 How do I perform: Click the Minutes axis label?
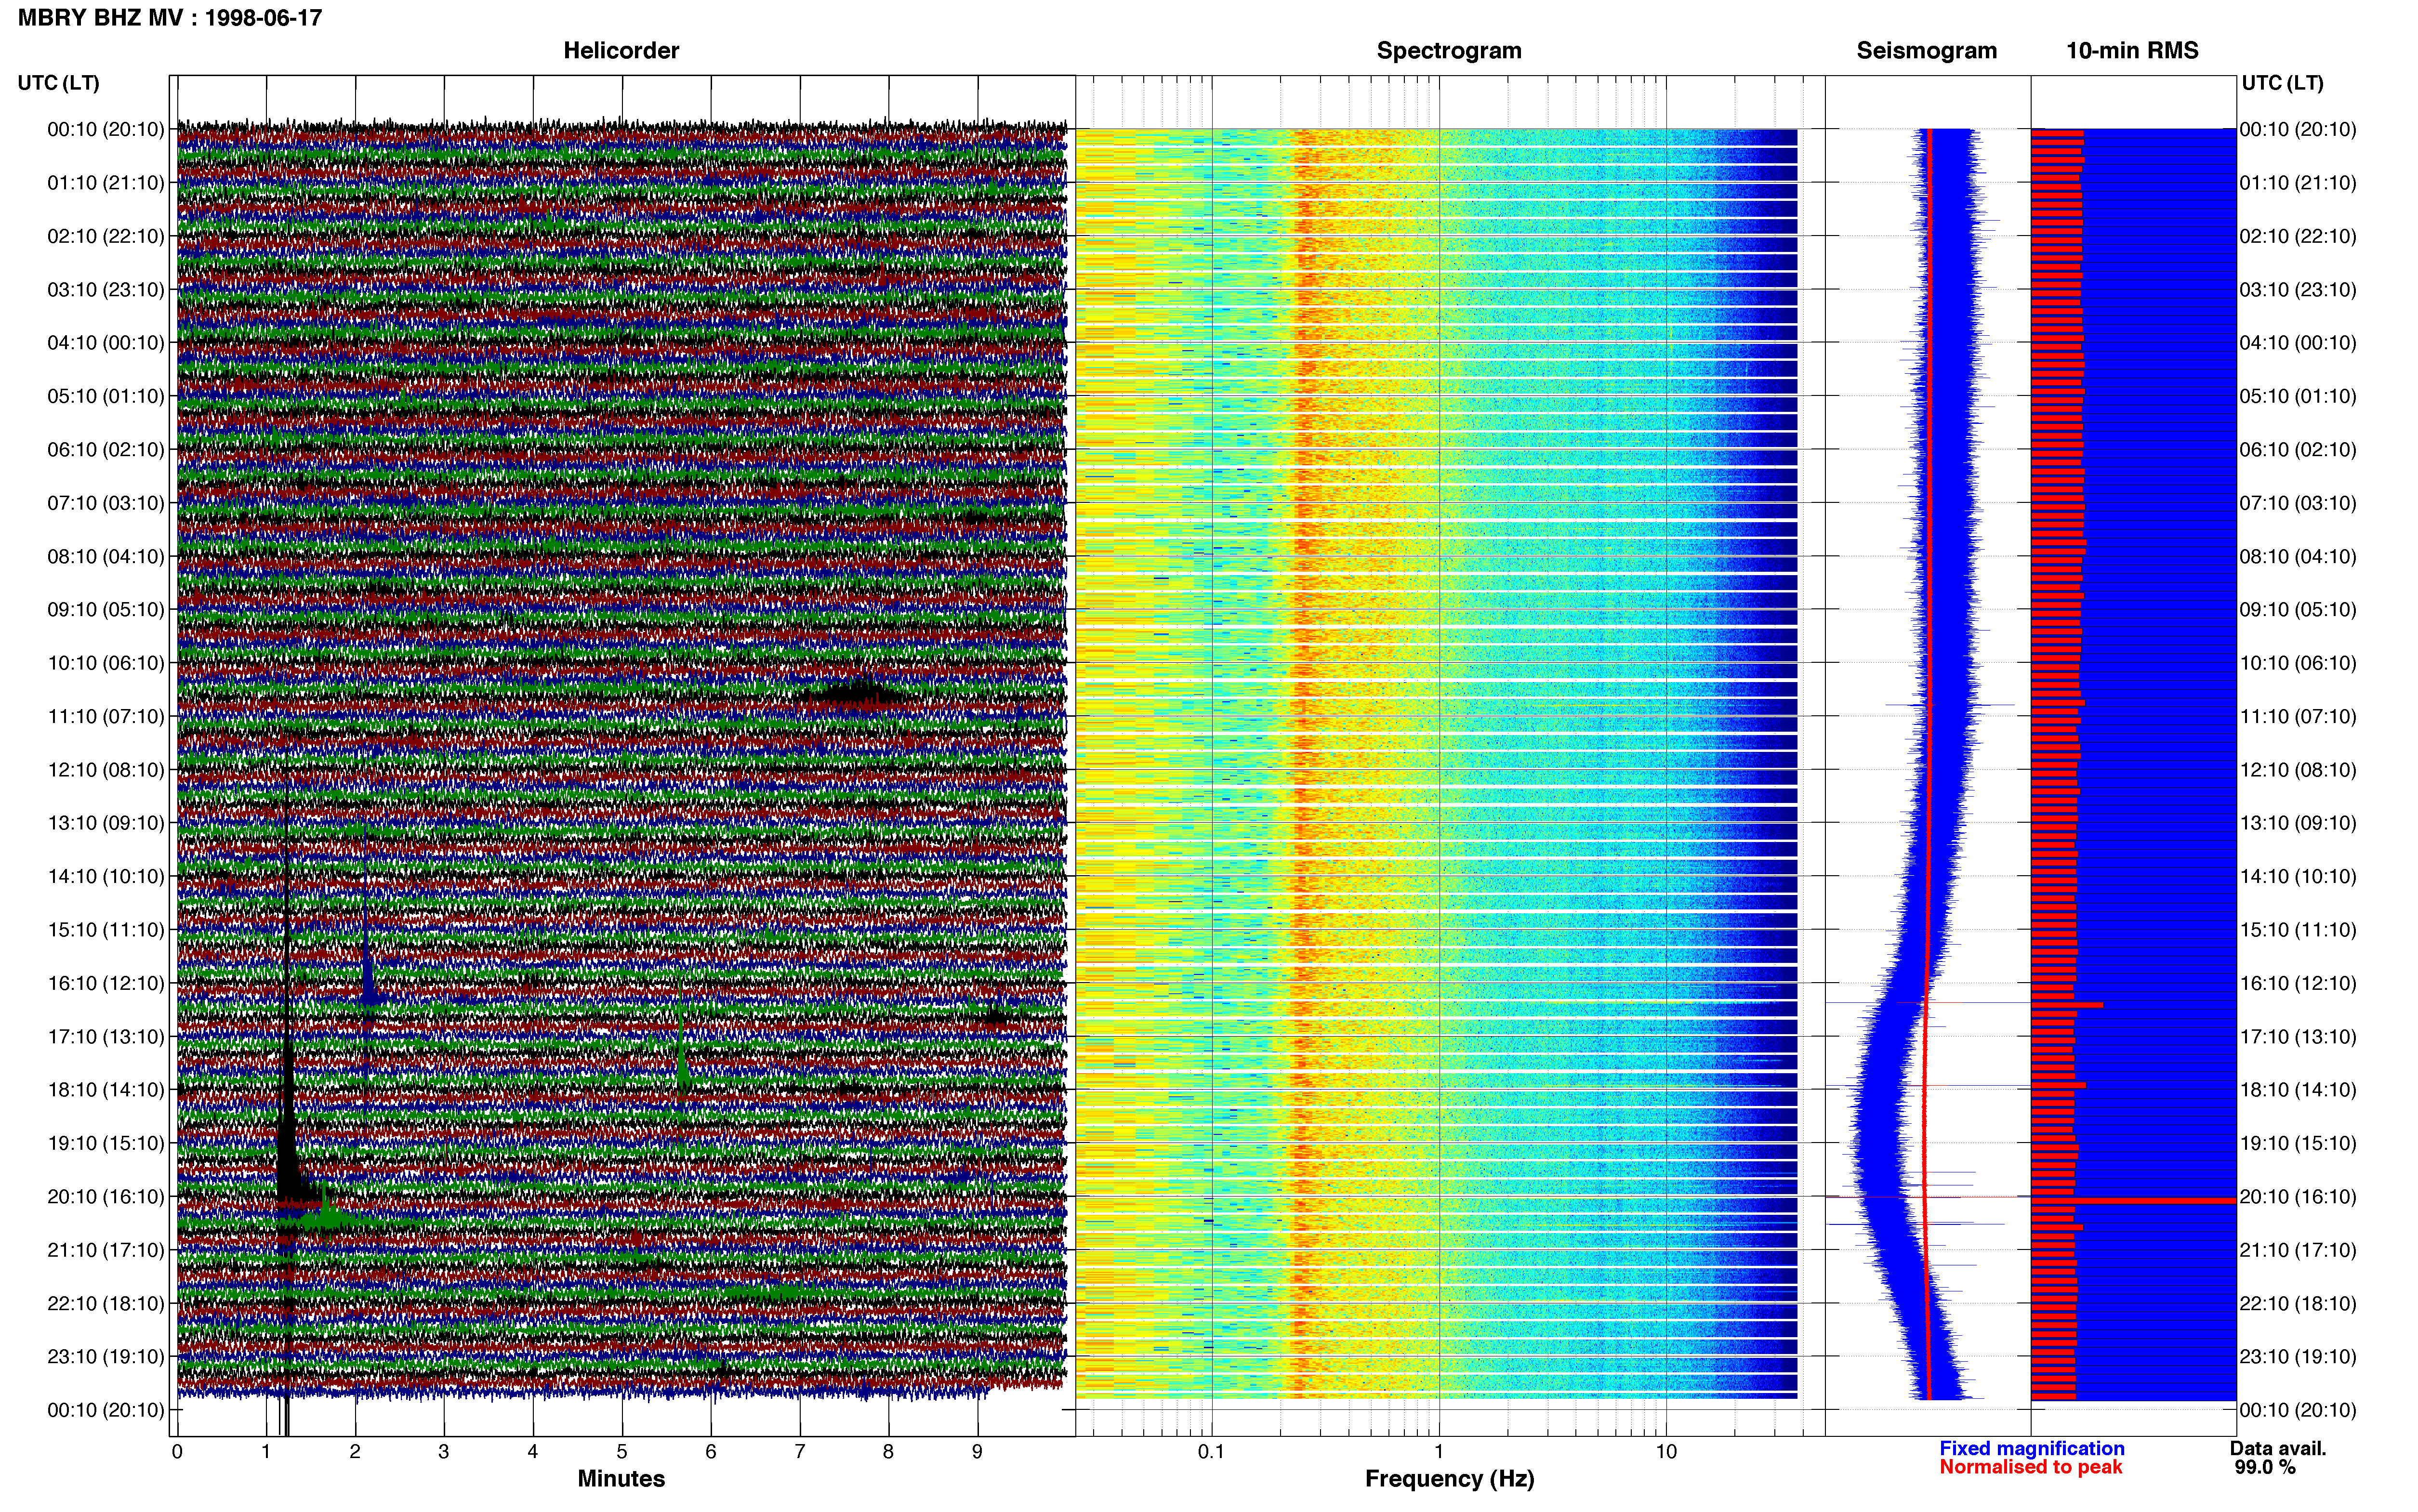[x=621, y=1478]
